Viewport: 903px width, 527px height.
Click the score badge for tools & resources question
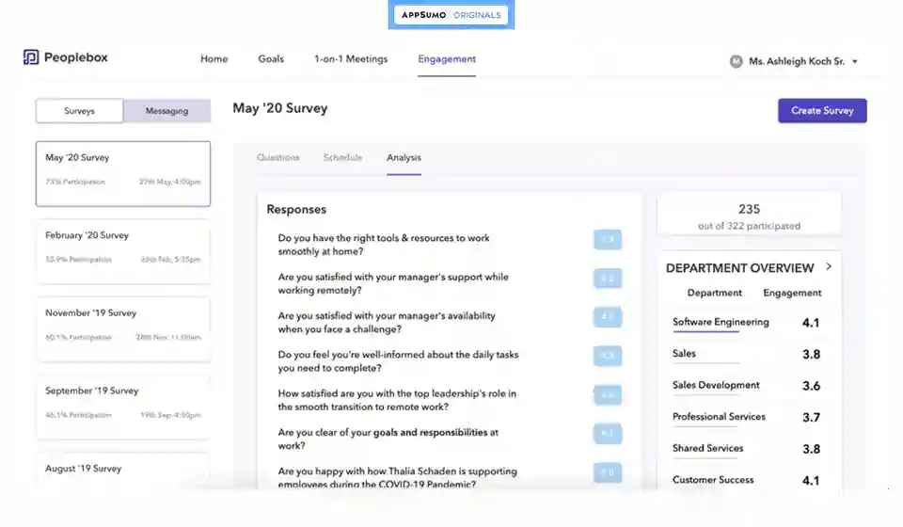pos(608,240)
